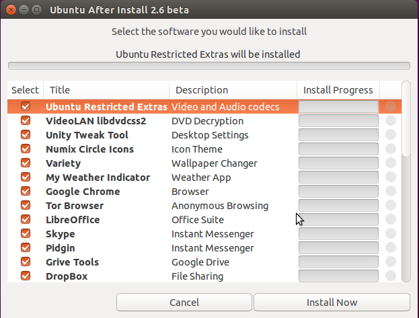Click the status circle in Skype row

click(x=391, y=234)
